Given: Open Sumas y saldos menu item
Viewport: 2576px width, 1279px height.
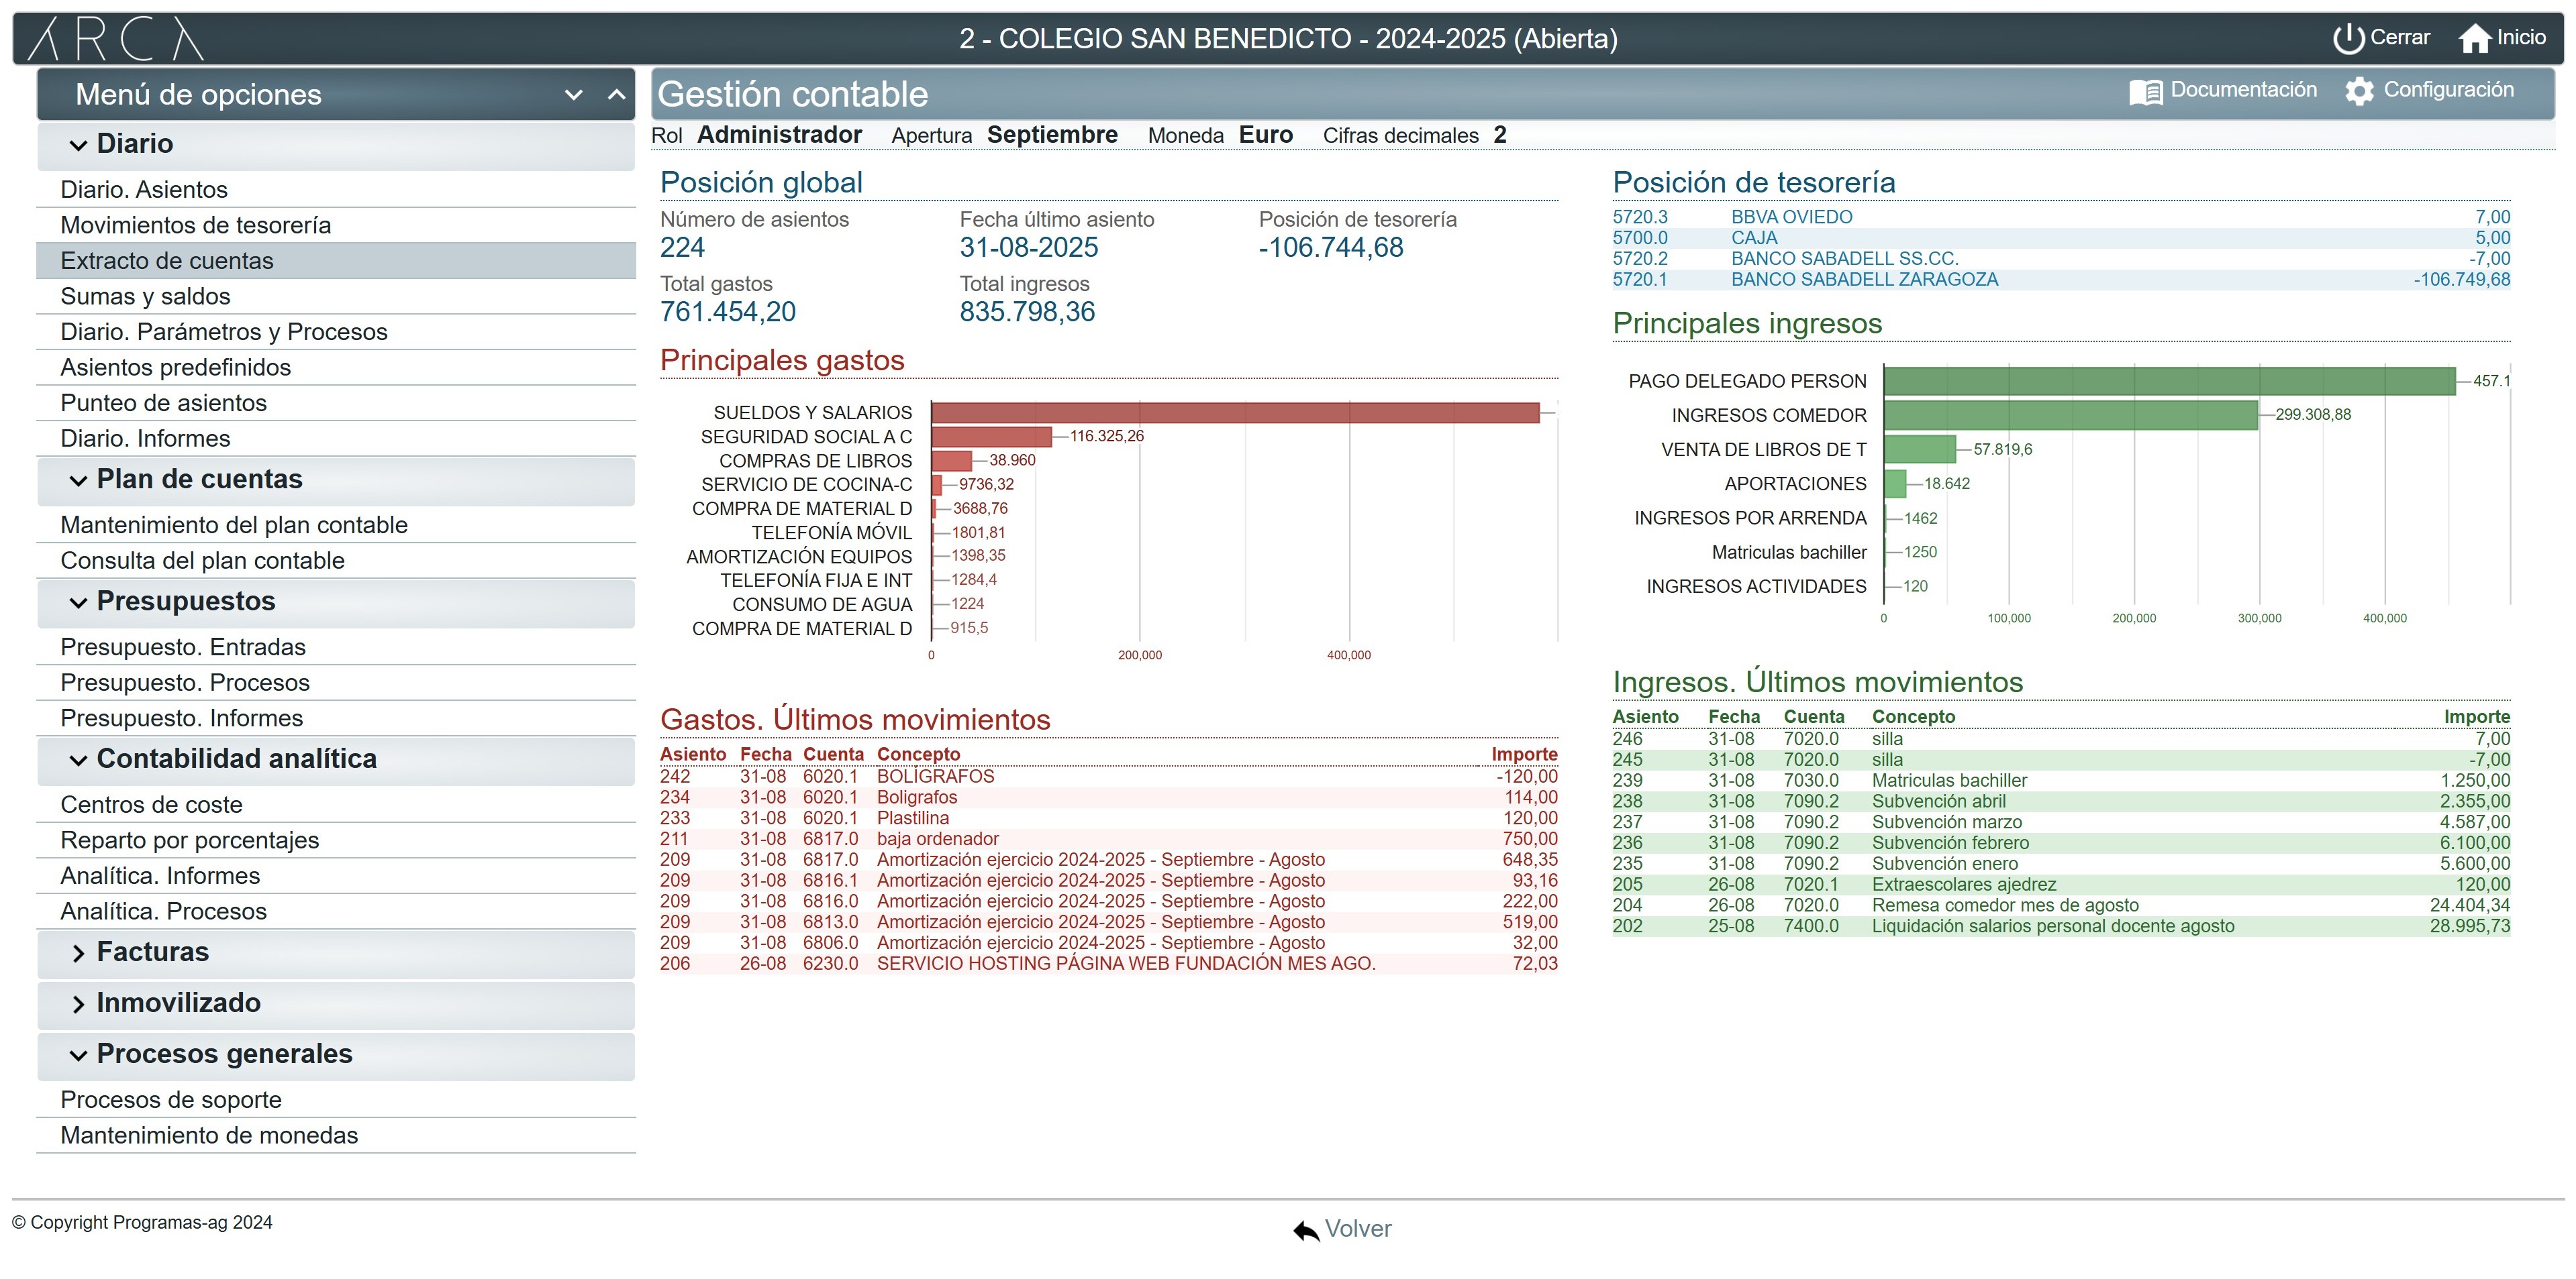Looking at the screenshot, I should pos(145,296).
